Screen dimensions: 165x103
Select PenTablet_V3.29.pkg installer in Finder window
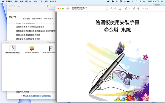32,50
